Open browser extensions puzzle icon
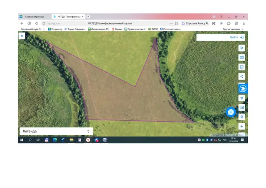Viewport: 266px width, 188px height. (229, 23)
